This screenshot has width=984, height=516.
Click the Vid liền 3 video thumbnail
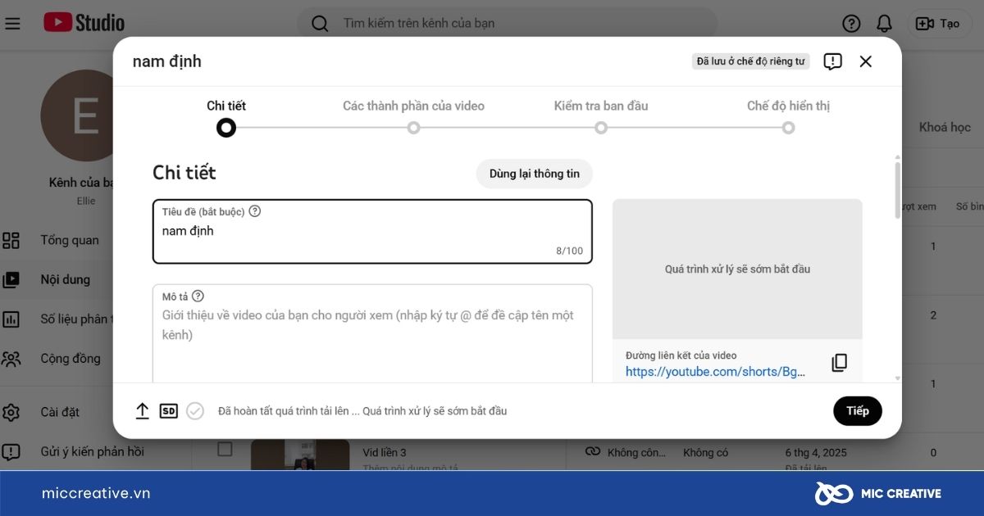pos(300,455)
